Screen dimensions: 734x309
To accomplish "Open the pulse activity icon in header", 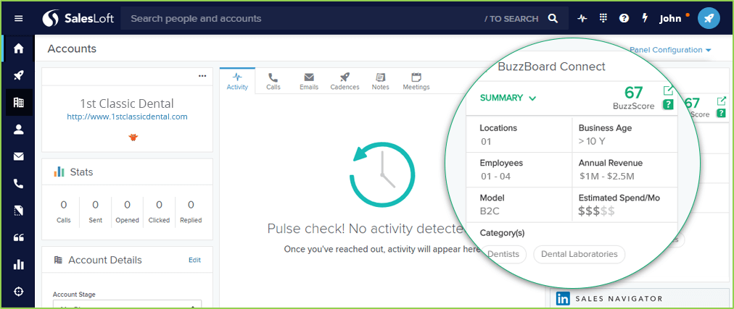I will [x=582, y=19].
